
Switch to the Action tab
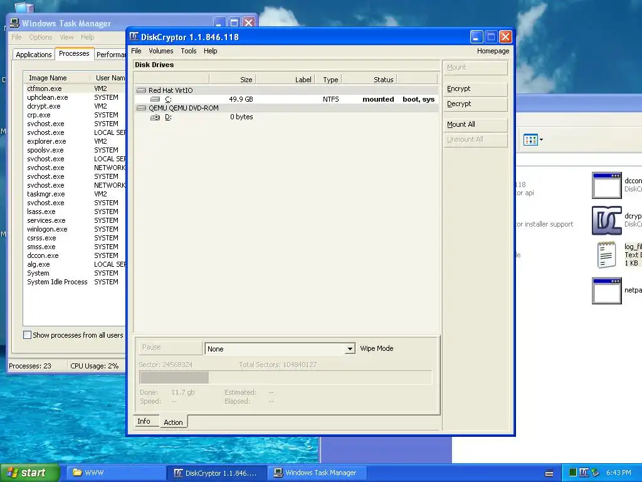173,422
